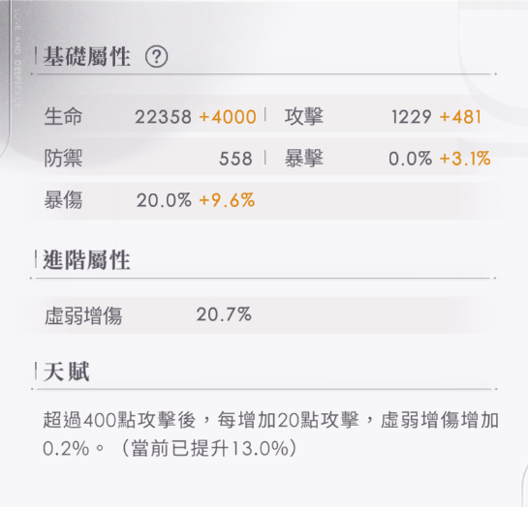The image size is (528, 507).
Task: Select the 進階屬性 section heading
Action: click(x=86, y=260)
